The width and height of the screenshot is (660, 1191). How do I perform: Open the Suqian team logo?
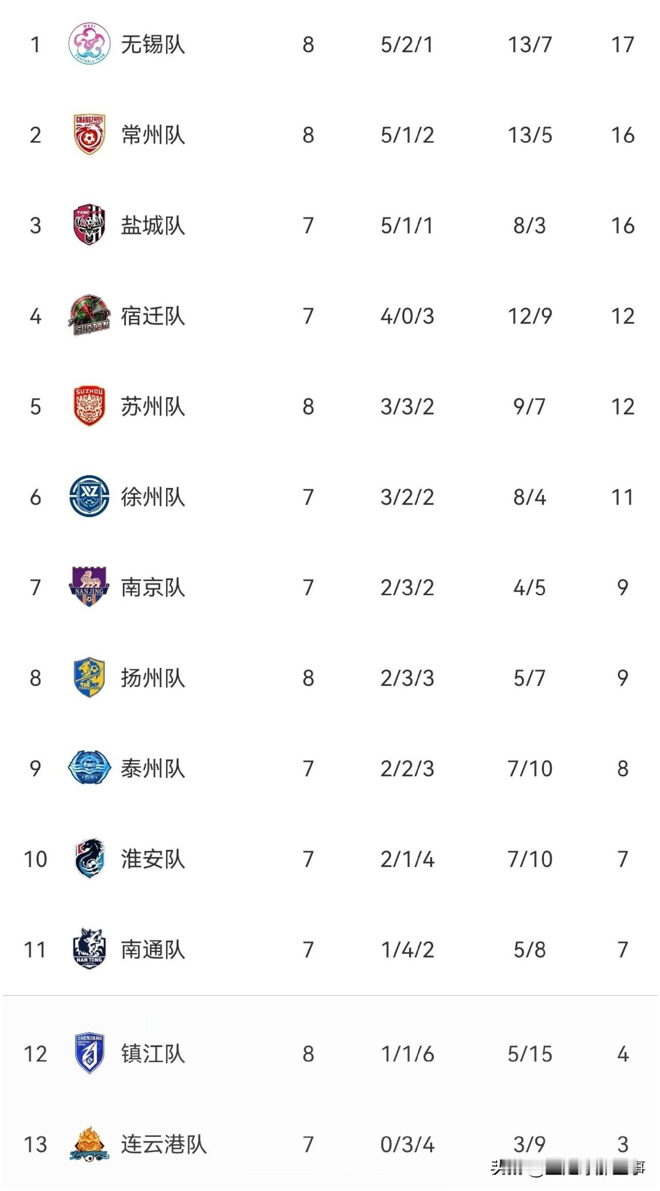89,315
